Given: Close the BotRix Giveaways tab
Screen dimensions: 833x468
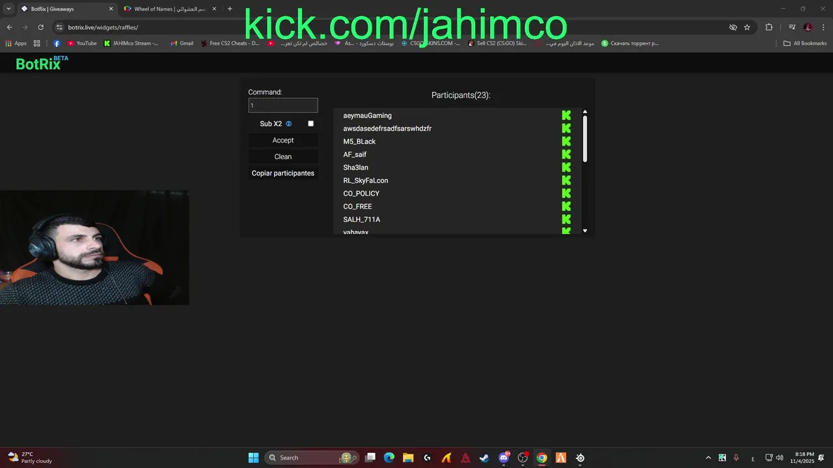Looking at the screenshot, I should pyautogui.click(x=111, y=9).
